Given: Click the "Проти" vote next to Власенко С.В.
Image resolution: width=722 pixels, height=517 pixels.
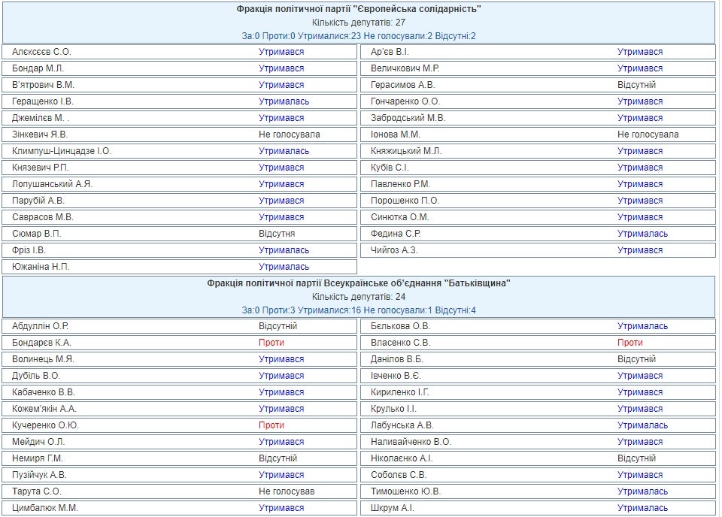Looking at the screenshot, I should point(630,343).
